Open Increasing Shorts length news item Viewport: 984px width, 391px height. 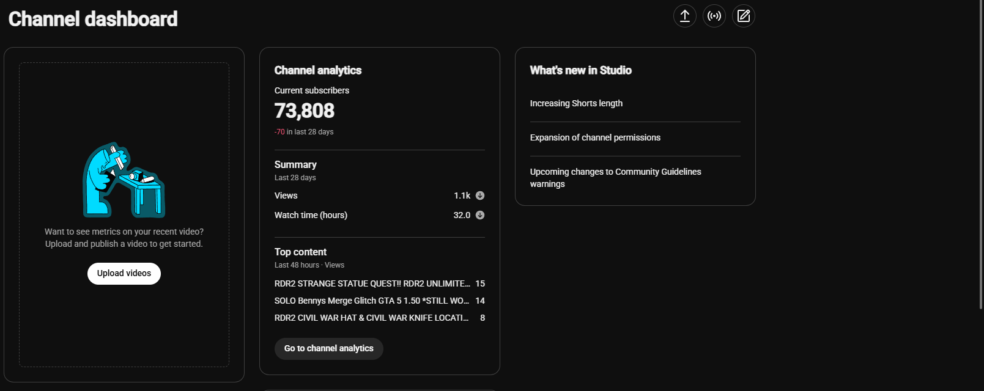click(576, 103)
